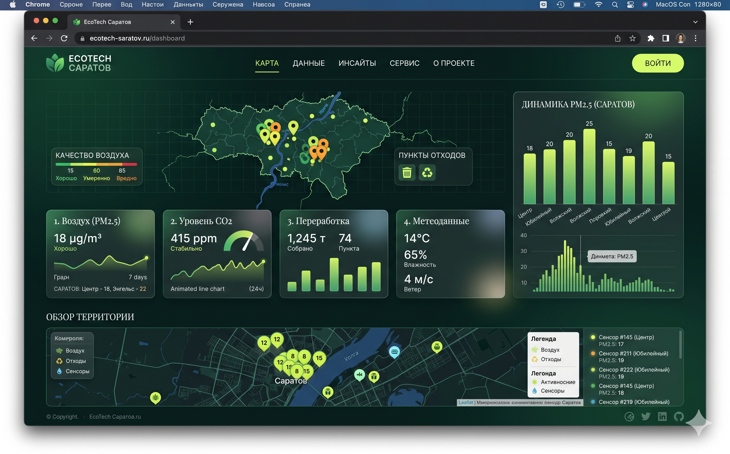Image resolution: width=730 pixels, height=454 pixels.
Task: Open the Chrome menu in menu bar
Action: 38,4
